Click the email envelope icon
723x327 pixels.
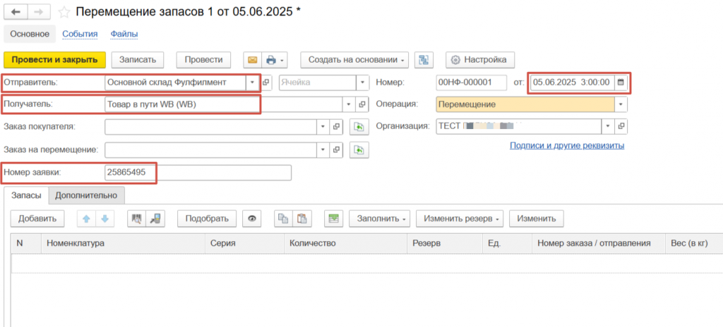252,60
